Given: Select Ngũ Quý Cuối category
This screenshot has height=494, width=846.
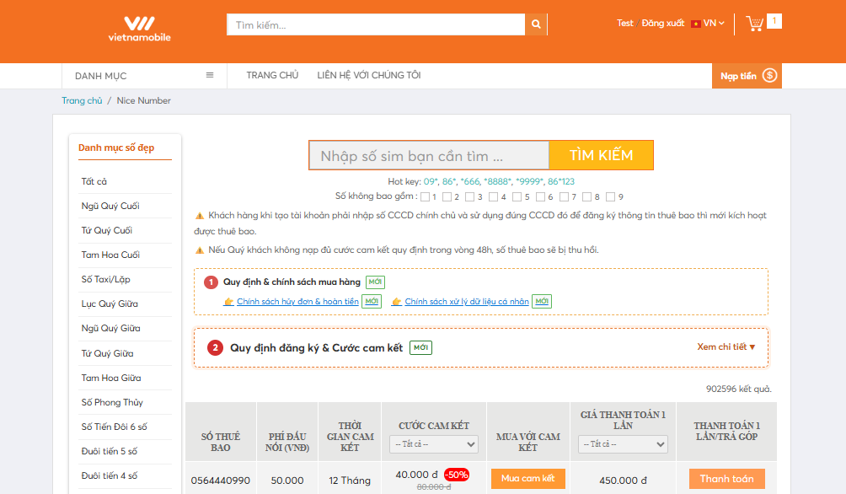Looking at the screenshot, I should 110,206.
